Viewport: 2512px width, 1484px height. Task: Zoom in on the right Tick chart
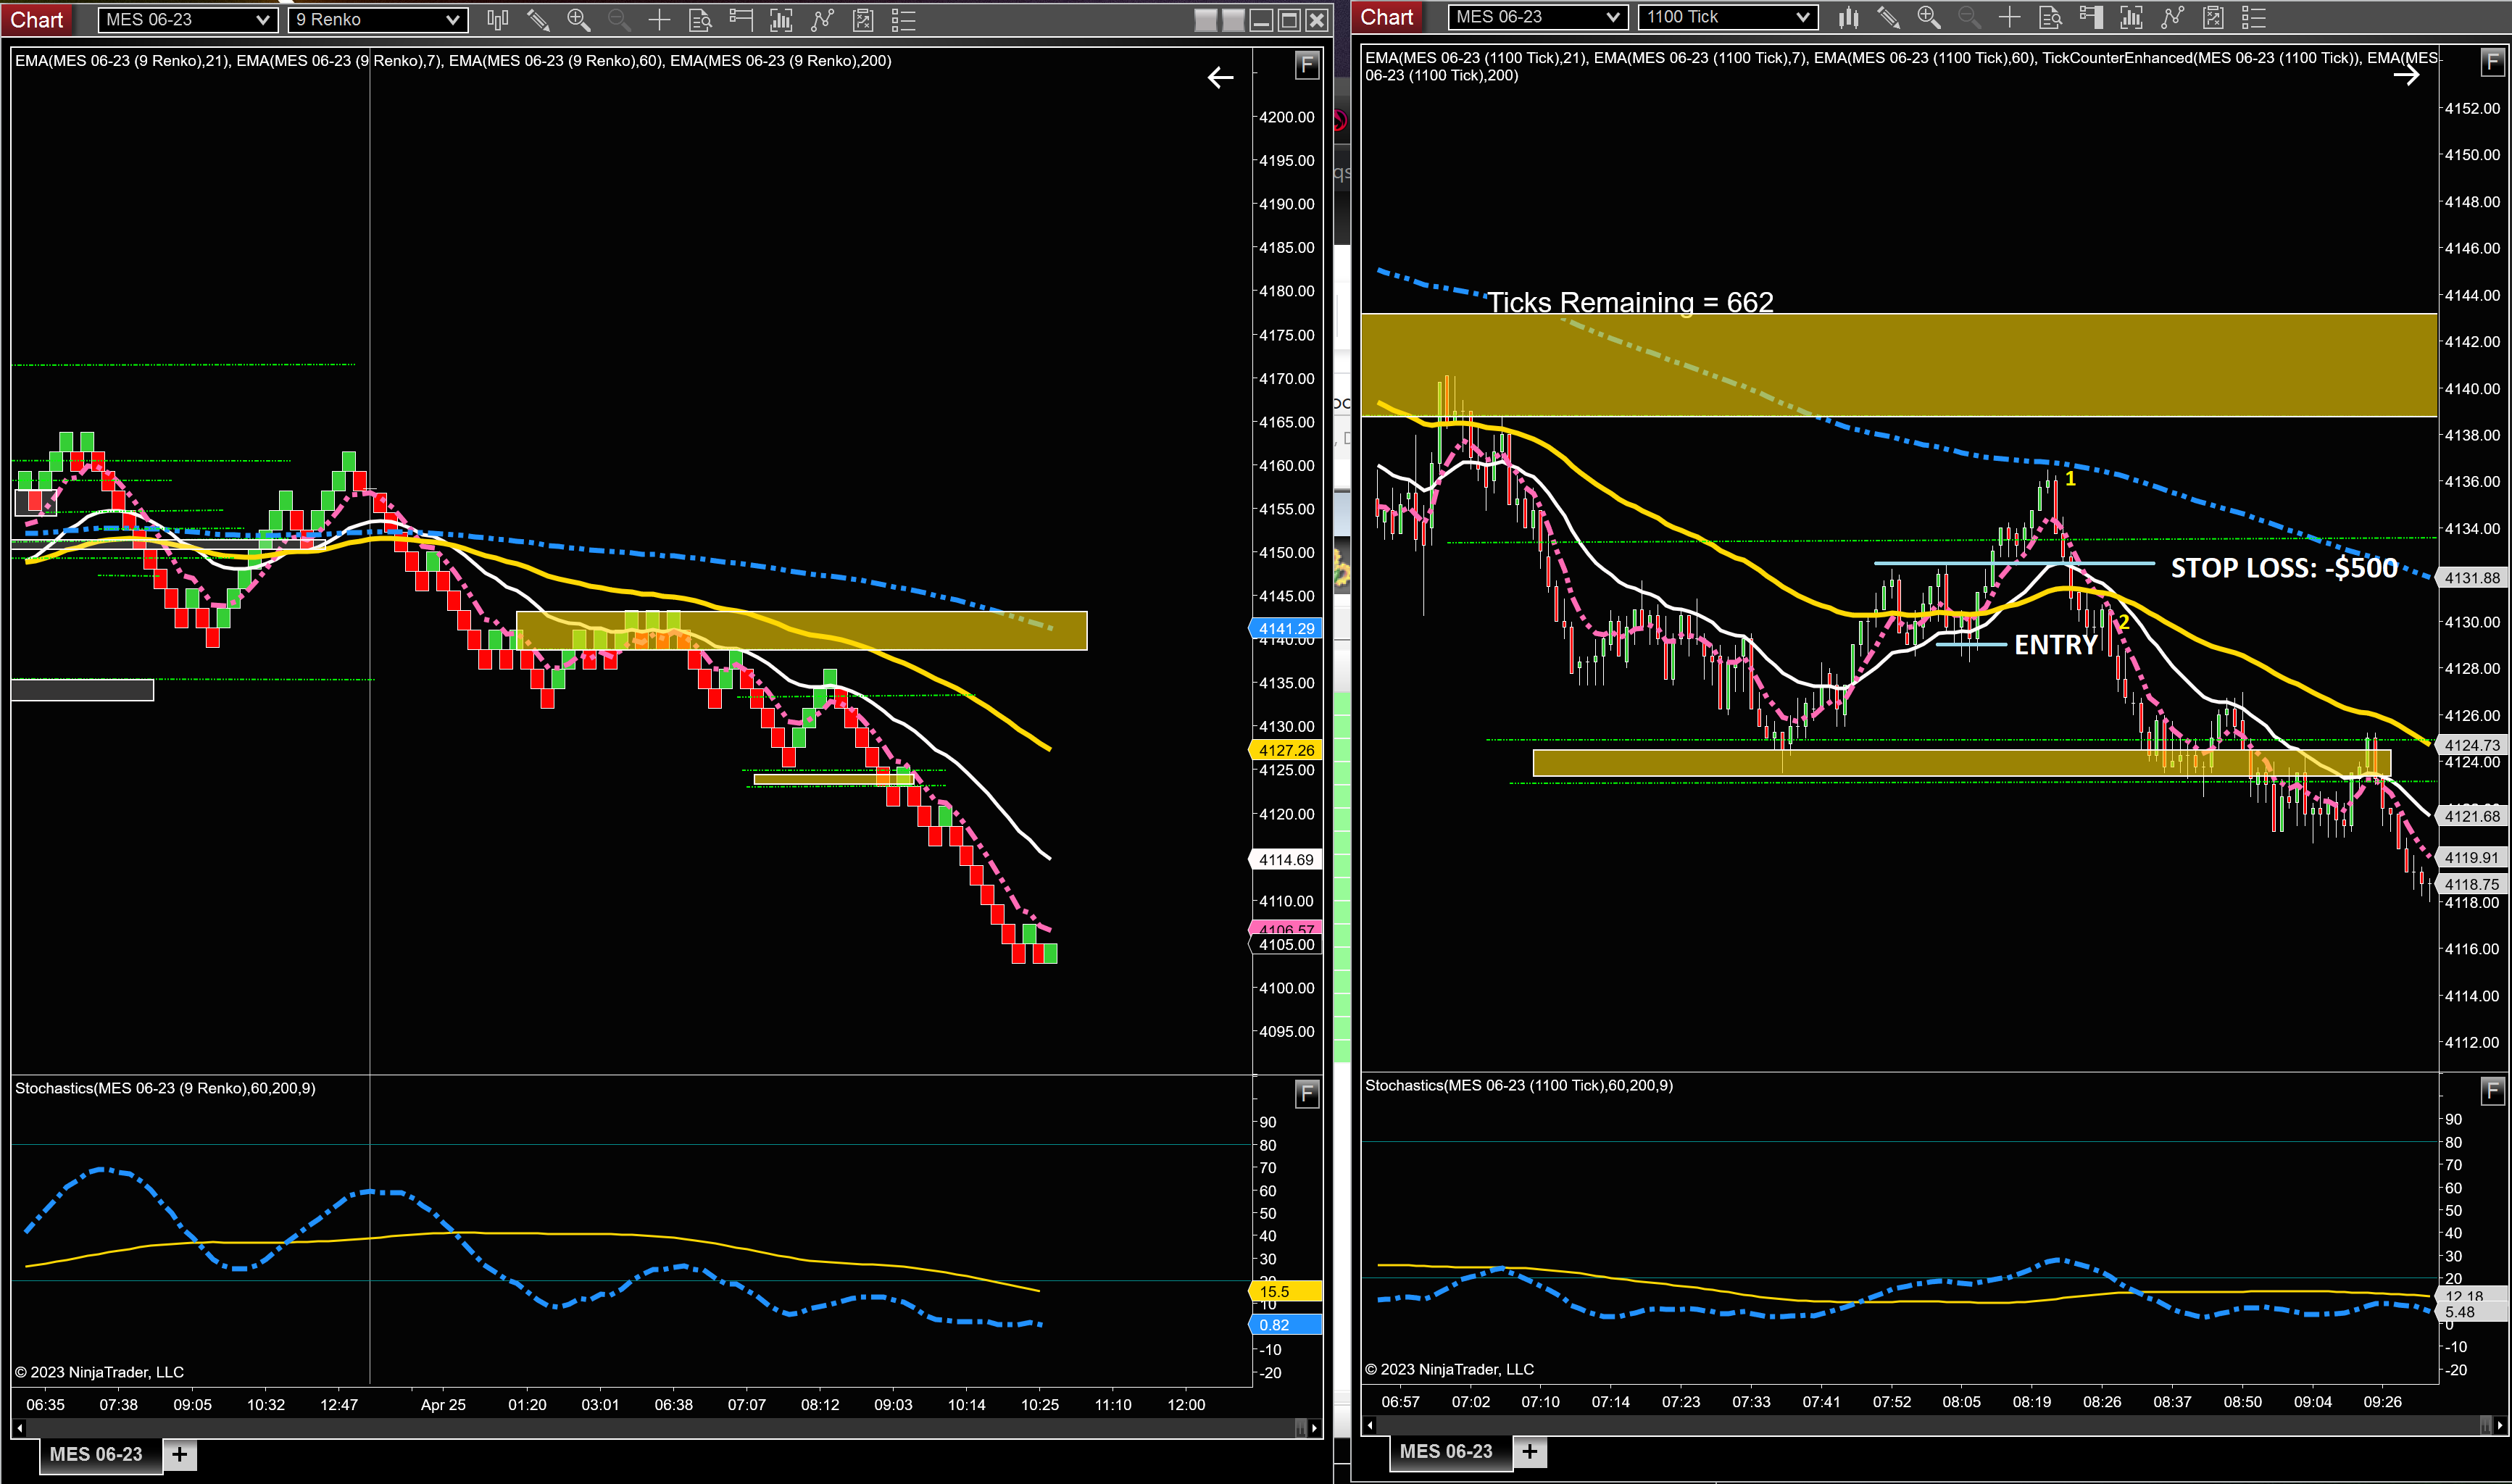tap(1929, 17)
